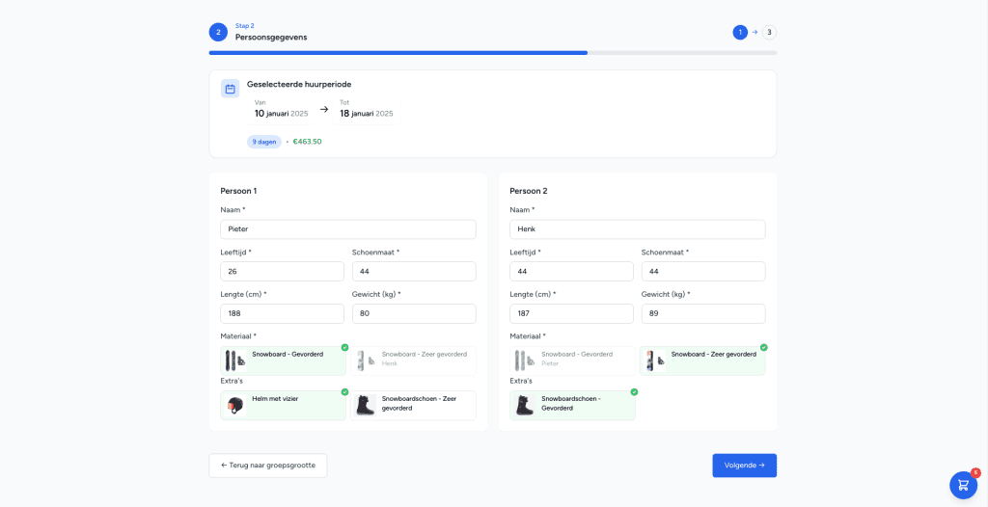
Task: Jump to step 3 circle
Action: [x=769, y=32]
